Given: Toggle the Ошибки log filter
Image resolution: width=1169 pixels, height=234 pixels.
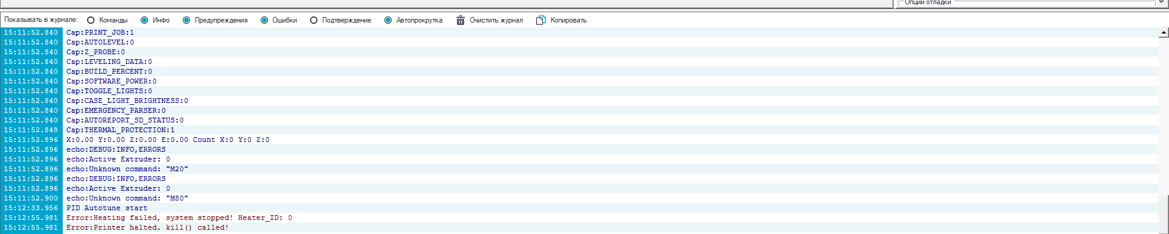Looking at the screenshot, I should pyautogui.click(x=264, y=20).
